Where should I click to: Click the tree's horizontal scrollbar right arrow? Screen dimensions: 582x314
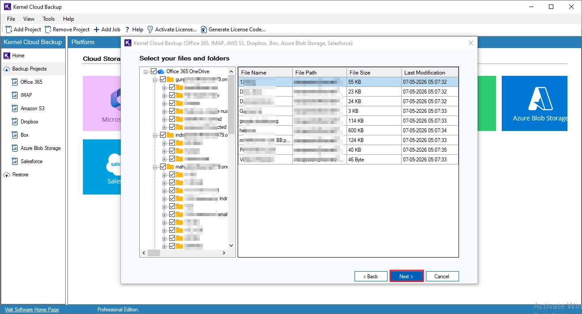pos(224,253)
